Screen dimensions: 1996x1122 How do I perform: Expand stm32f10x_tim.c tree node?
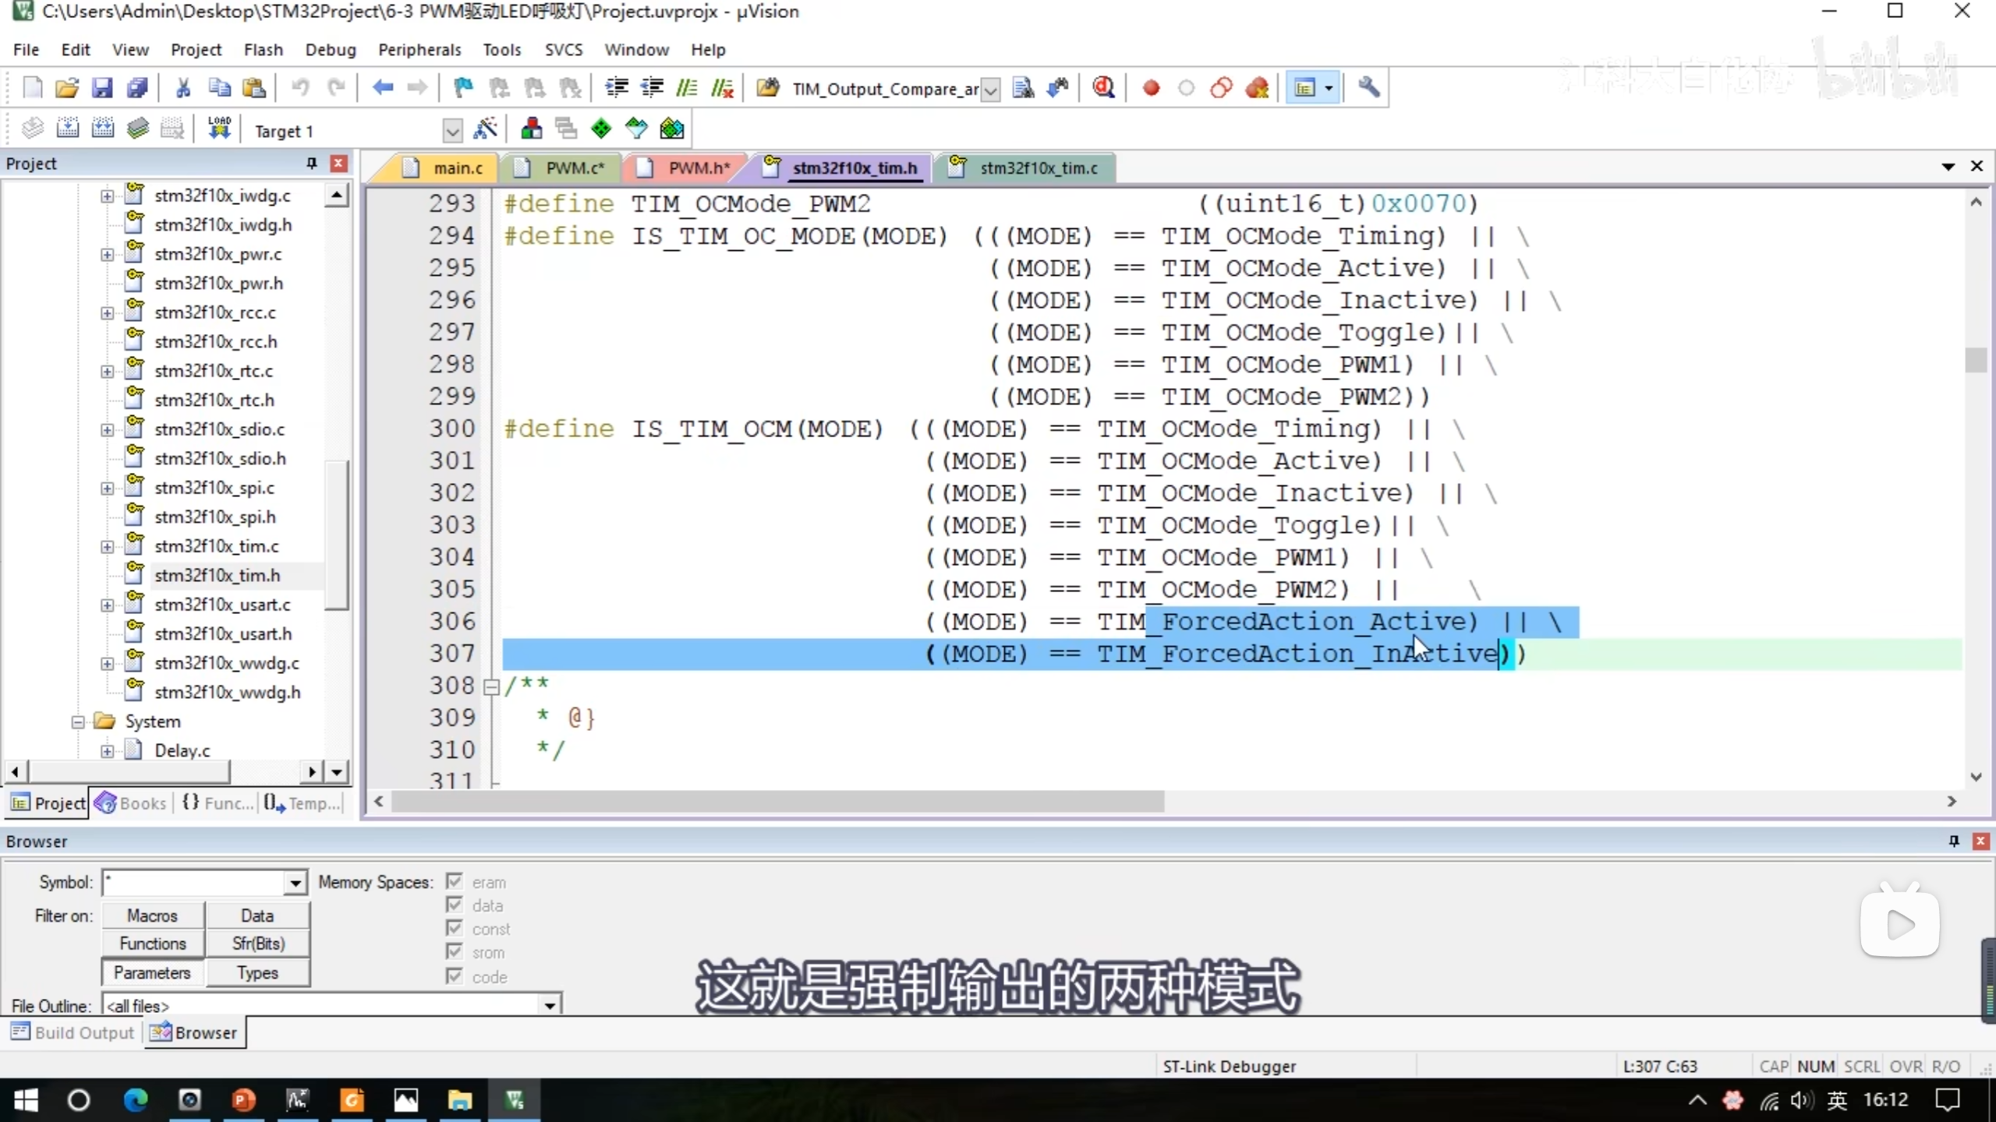pyautogui.click(x=108, y=546)
